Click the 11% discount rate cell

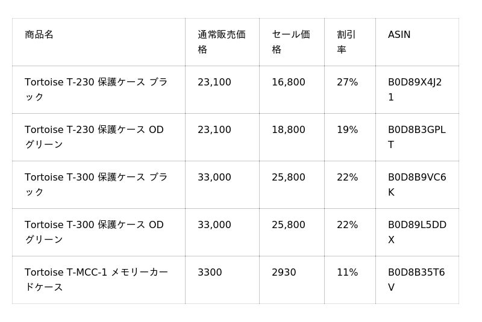click(x=347, y=273)
